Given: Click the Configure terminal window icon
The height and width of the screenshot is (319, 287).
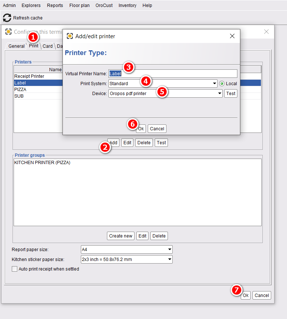Looking at the screenshot, I should [x=8, y=32].
